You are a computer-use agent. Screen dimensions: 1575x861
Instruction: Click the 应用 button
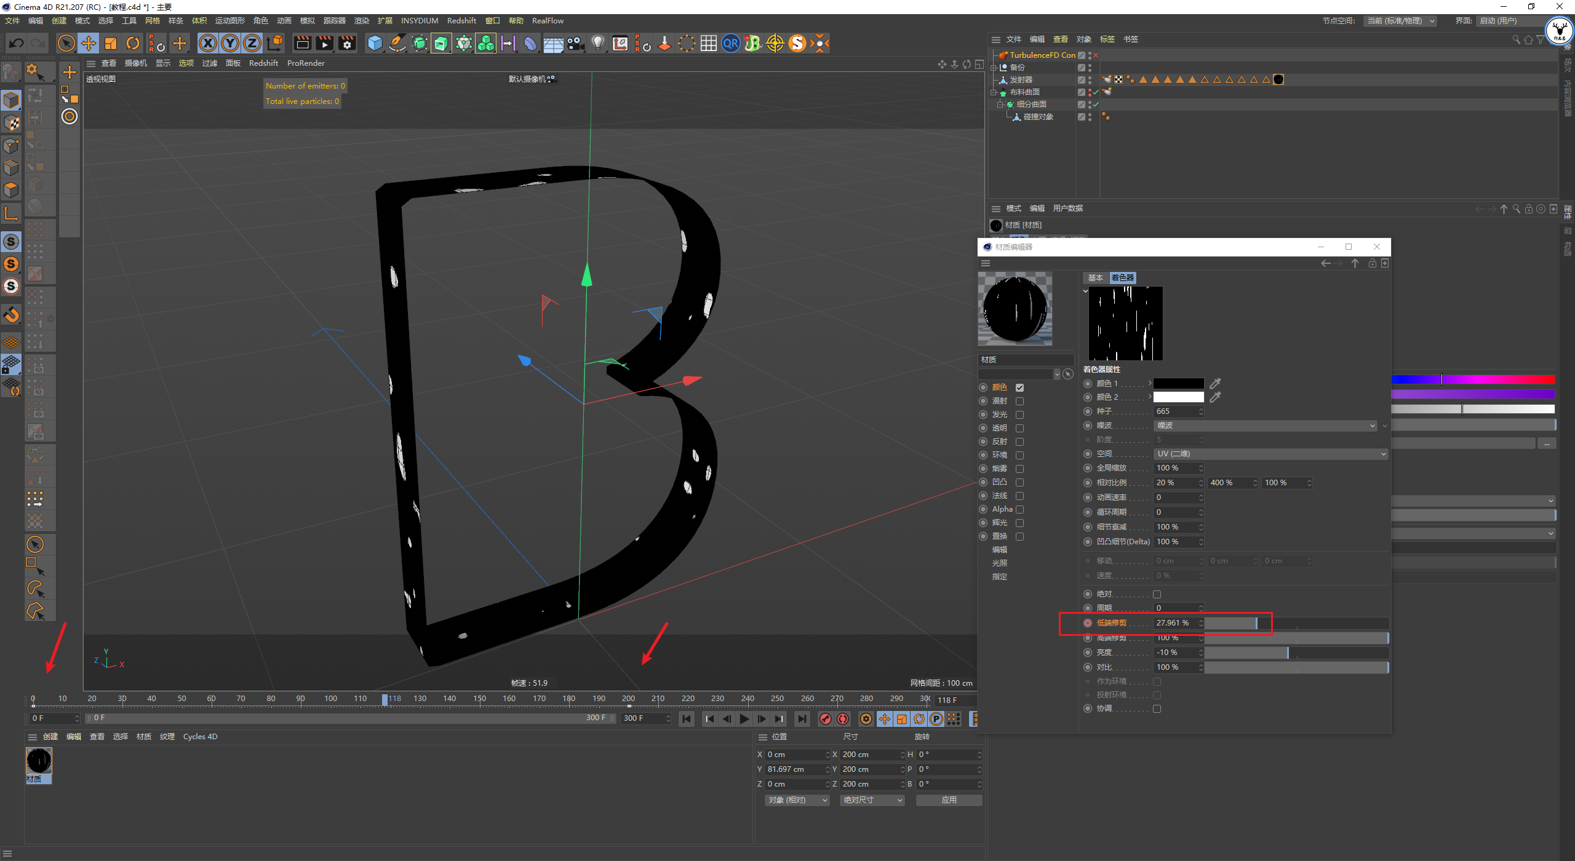pyautogui.click(x=949, y=800)
